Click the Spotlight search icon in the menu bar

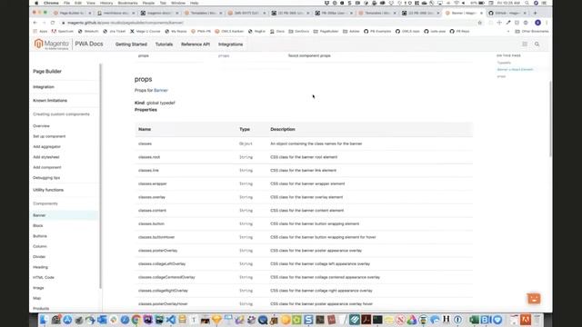(527, 3)
